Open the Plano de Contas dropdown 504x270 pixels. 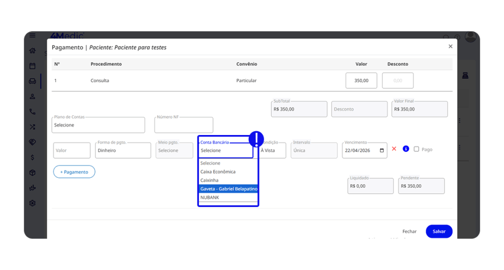(x=98, y=125)
